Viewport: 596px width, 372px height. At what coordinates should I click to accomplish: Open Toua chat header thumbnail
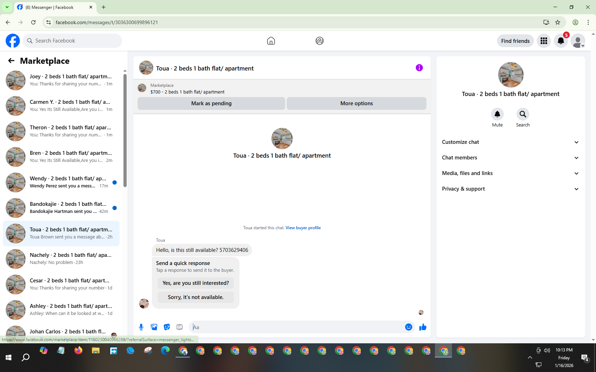coord(146,68)
